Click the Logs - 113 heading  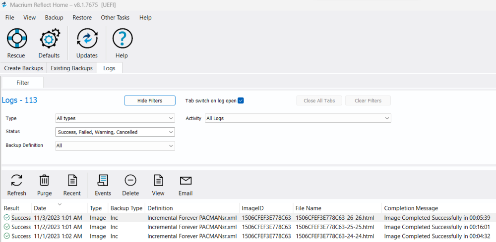pyautogui.click(x=20, y=100)
